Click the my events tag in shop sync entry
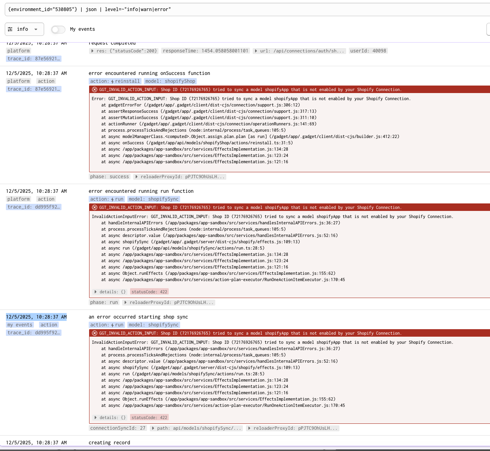The height and width of the screenshot is (451, 490). [x=20, y=325]
